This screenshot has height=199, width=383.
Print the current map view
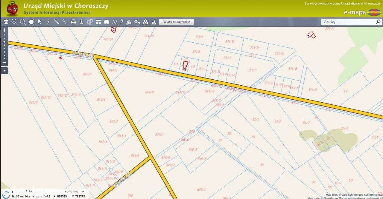(x=73, y=22)
